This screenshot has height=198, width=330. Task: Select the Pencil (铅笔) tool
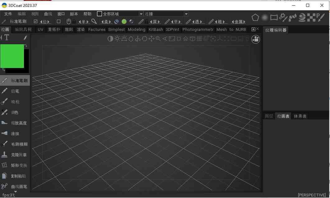click(x=14, y=91)
